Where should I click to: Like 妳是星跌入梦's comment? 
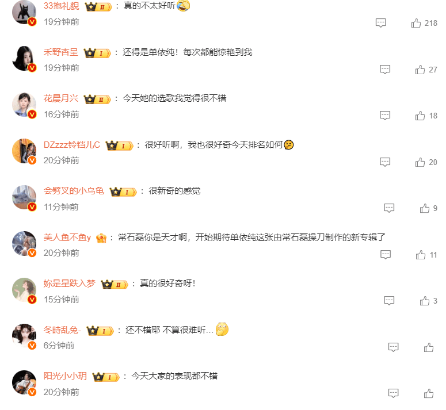click(x=424, y=301)
